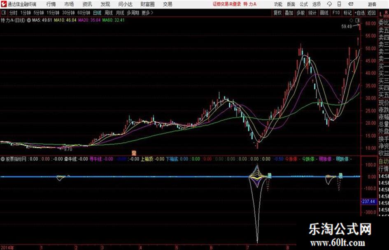Toggle side panel icon at chart top-right
Screen dimensions: 389x250
tap(357, 20)
